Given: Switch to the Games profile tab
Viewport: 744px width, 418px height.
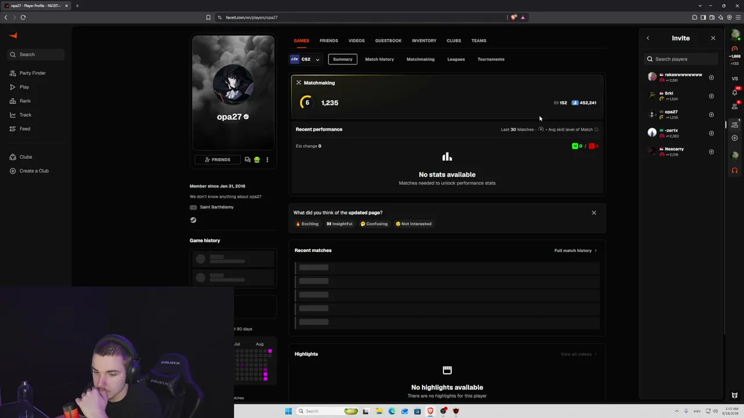Looking at the screenshot, I should (x=301, y=41).
